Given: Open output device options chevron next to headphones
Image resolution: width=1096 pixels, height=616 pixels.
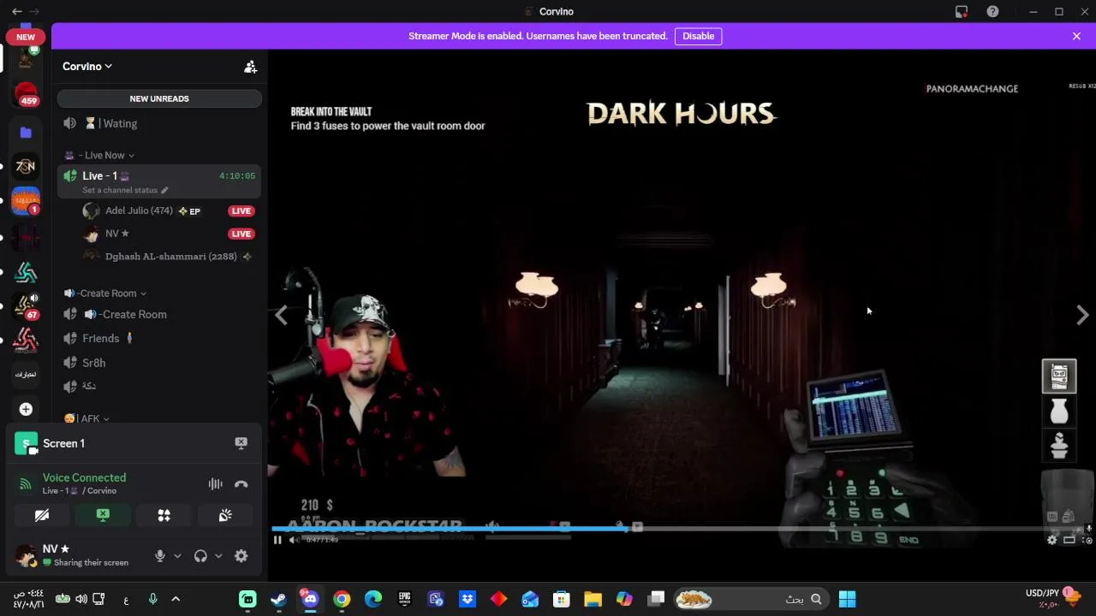Looking at the screenshot, I should [x=218, y=556].
